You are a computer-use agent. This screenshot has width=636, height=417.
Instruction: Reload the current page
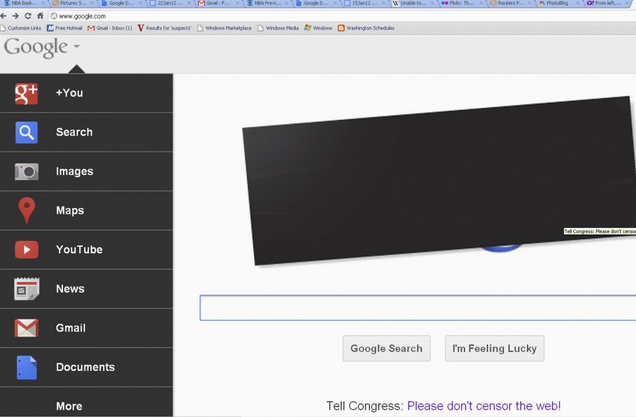[27, 16]
